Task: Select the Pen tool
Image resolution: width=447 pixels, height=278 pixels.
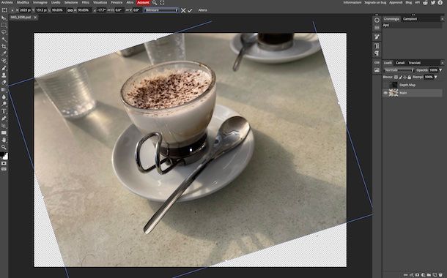Action: [4, 119]
